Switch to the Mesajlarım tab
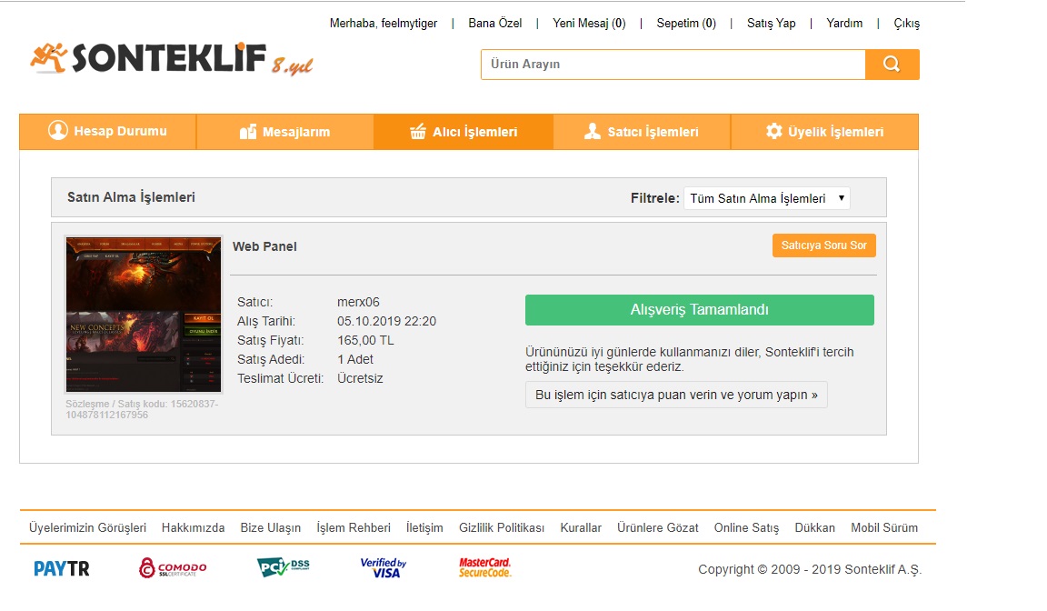 pos(284,132)
